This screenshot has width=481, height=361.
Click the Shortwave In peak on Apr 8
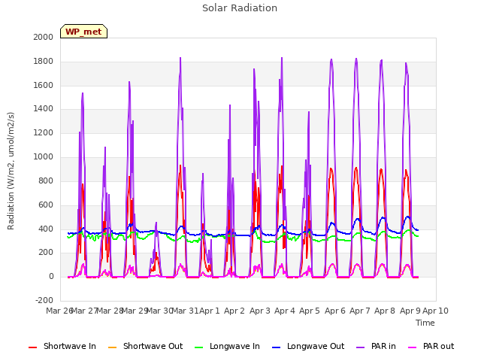pos(381,169)
